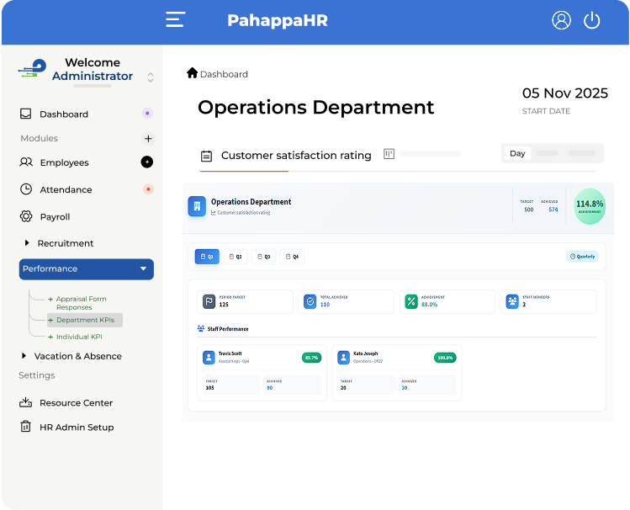
Task: Select the Q1 quarter button
Action: tap(207, 257)
